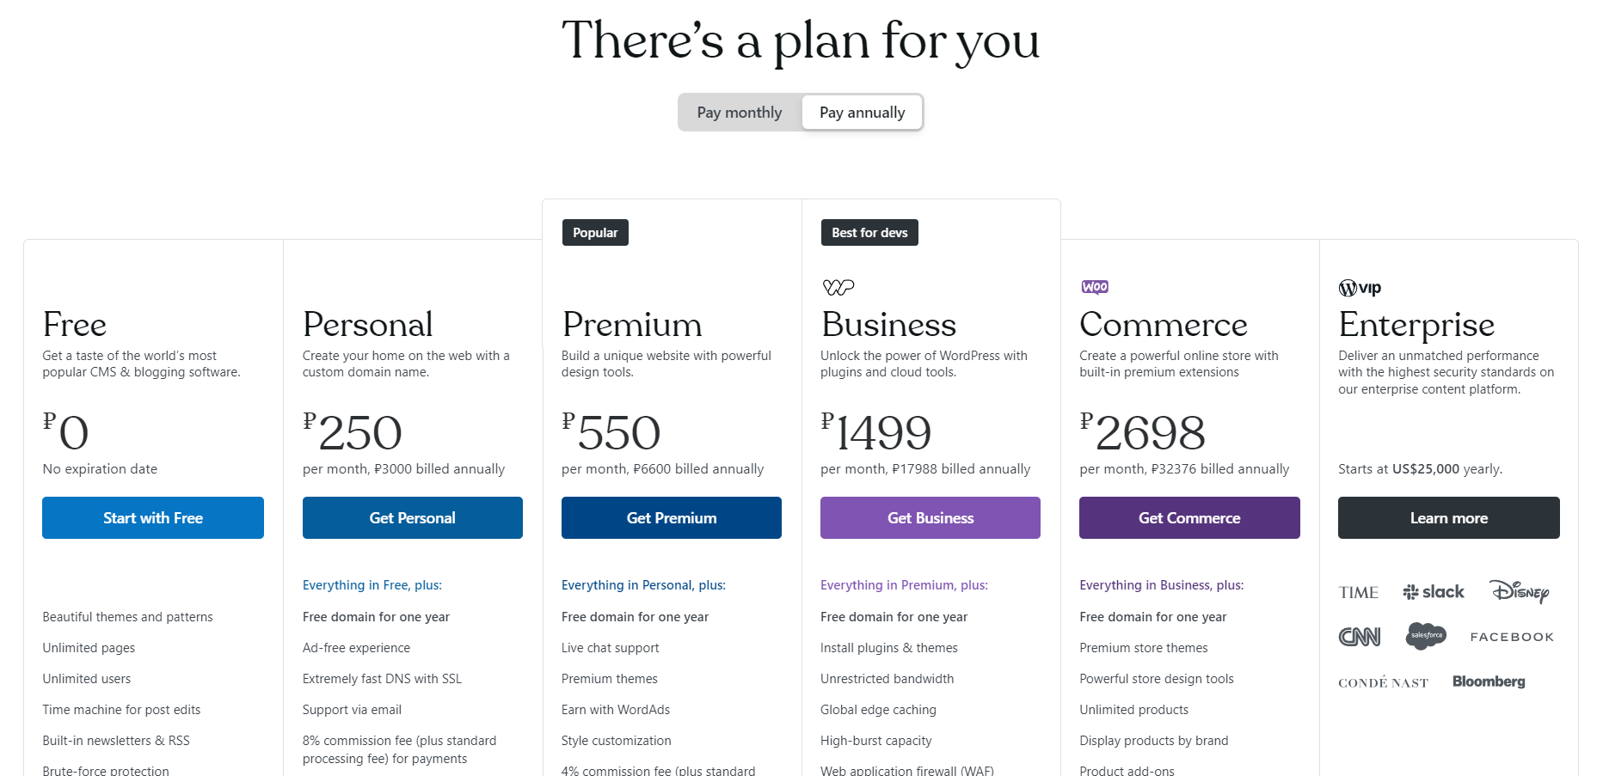Click the Disney logo
Viewport: 1603px width, 776px height.
(1520, 591)
